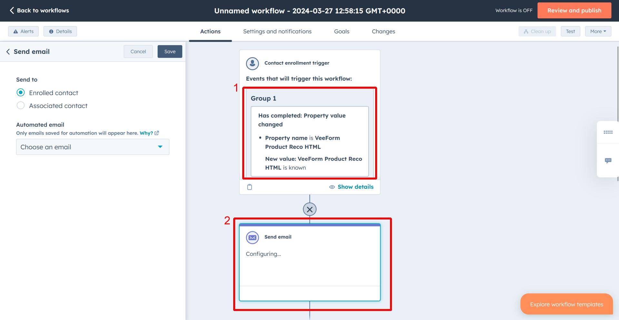Open the Why? help link

pos(149,133)
